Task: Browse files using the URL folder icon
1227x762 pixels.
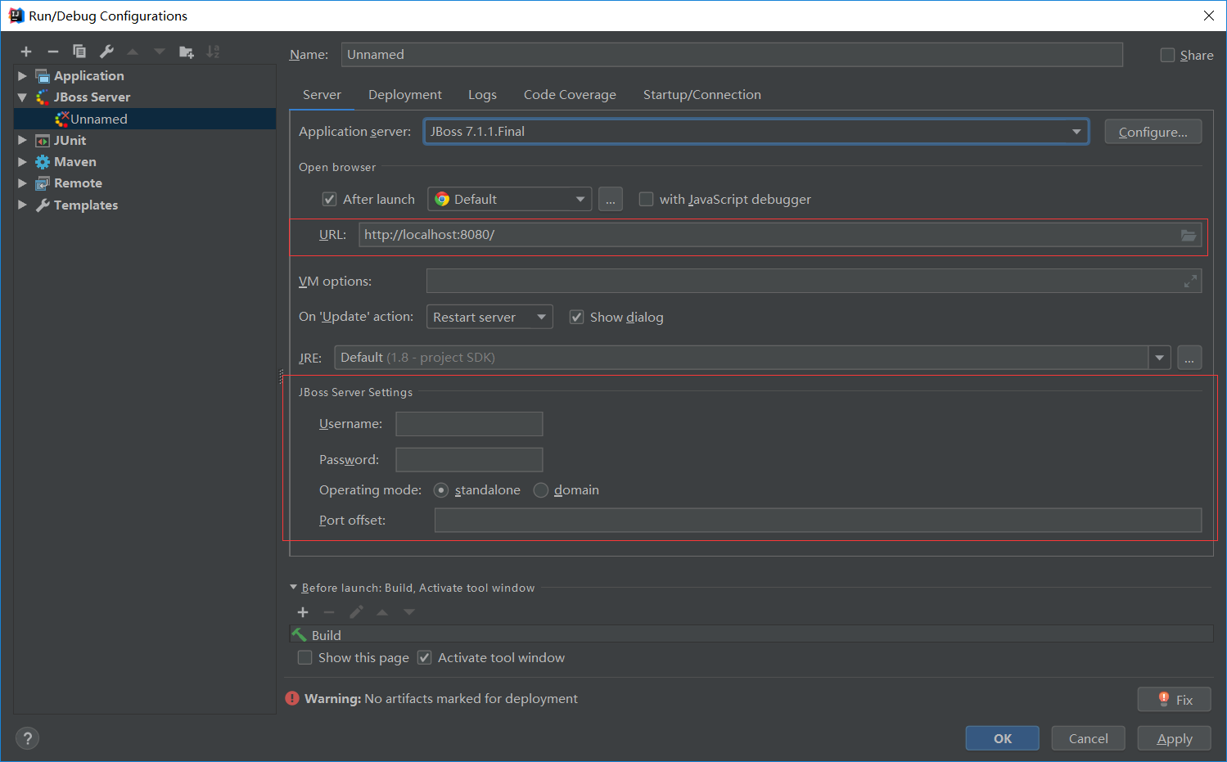Action: click(1189, 235)
